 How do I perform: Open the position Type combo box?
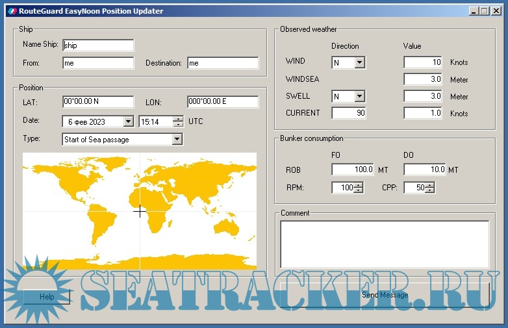coord(177,139)
